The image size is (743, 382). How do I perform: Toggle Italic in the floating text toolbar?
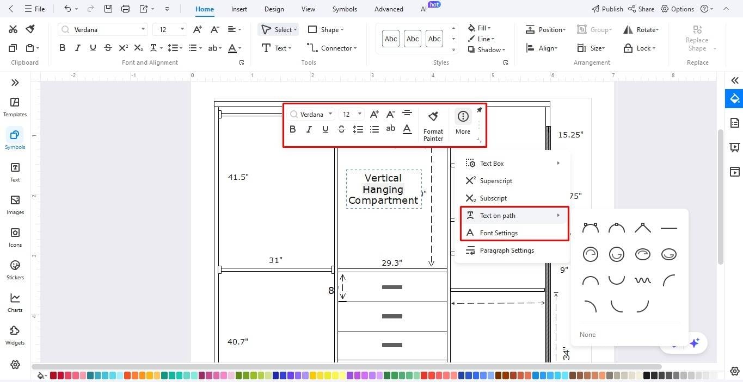[309, 129]
